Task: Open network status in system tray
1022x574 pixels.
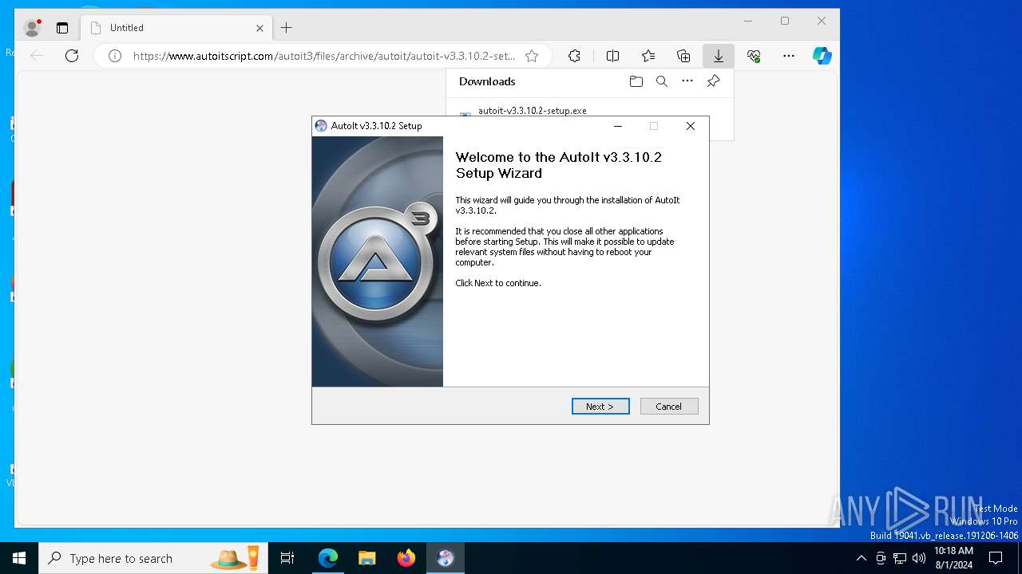Action: [x=900, y=558]
